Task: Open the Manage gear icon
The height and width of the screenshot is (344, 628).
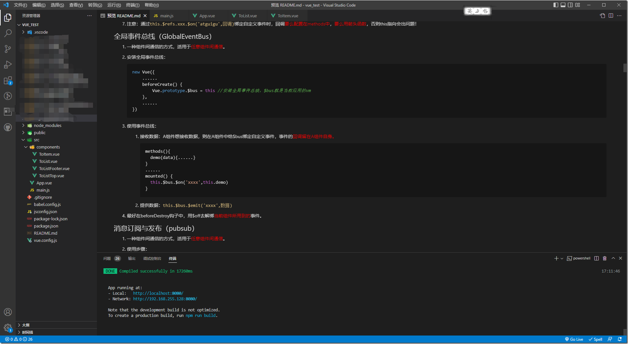Action: [x=8, y=328]
